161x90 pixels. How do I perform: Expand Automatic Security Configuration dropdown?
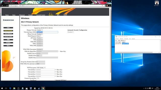click(70, 32)
